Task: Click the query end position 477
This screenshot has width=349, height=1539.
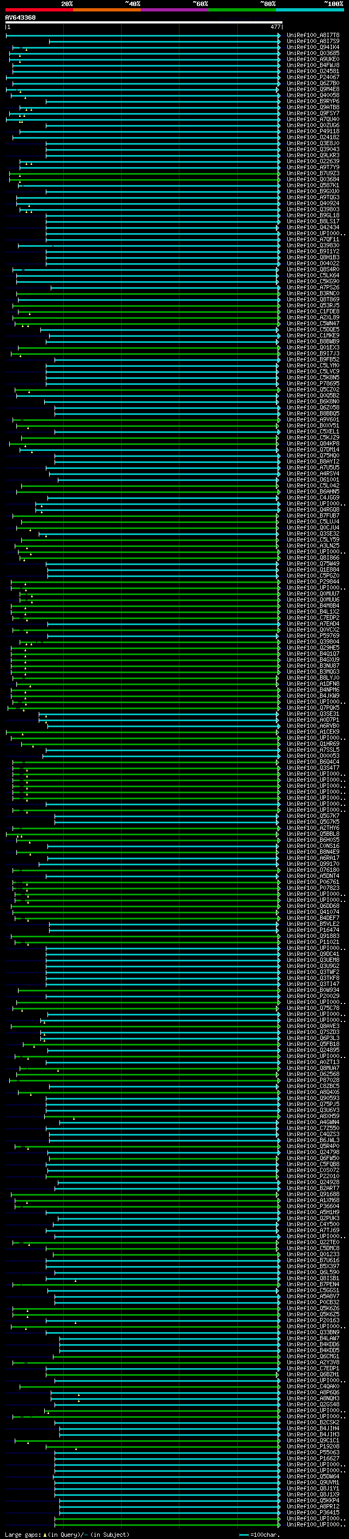Action: [275, 27]
